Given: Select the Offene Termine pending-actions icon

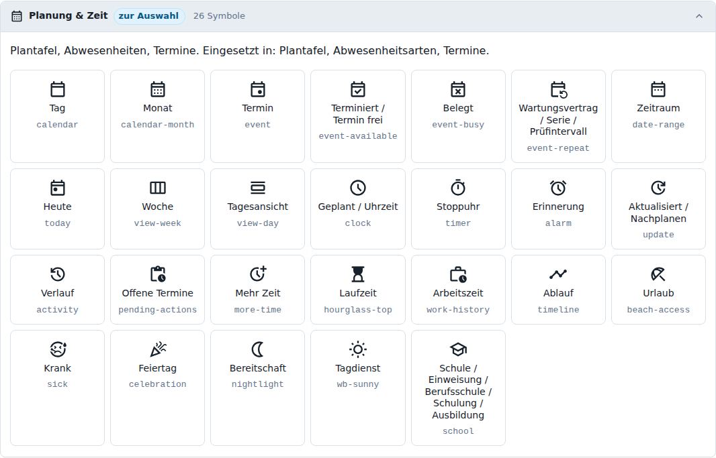Looking at the screenshot, I should pyautogui.click(x=158, y=274).
